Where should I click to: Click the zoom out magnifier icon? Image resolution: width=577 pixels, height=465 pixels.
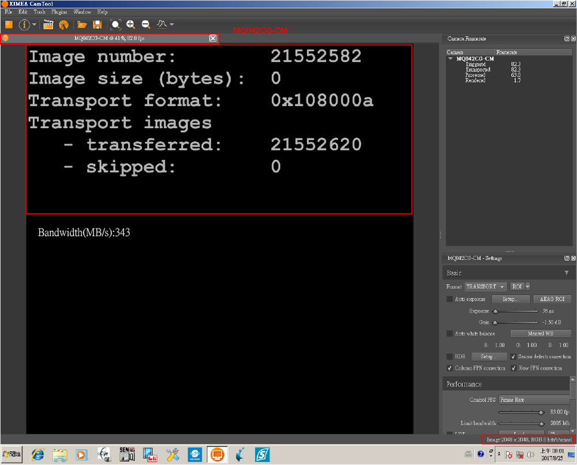coord(146,24)
